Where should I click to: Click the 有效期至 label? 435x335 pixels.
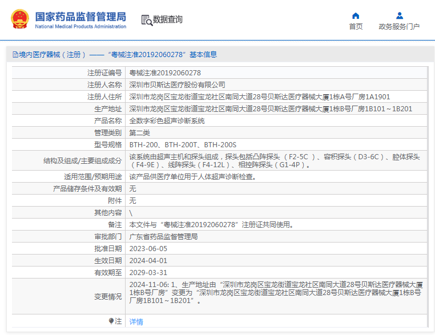coord(108,273)
